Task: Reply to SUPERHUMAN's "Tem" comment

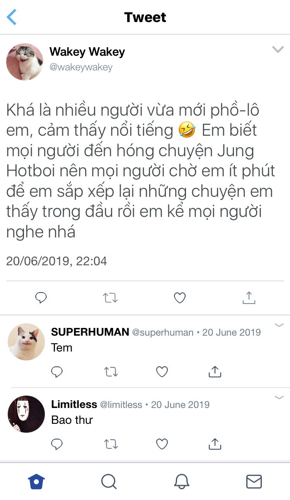Action: pyautogui.click(x=57, y=372)
